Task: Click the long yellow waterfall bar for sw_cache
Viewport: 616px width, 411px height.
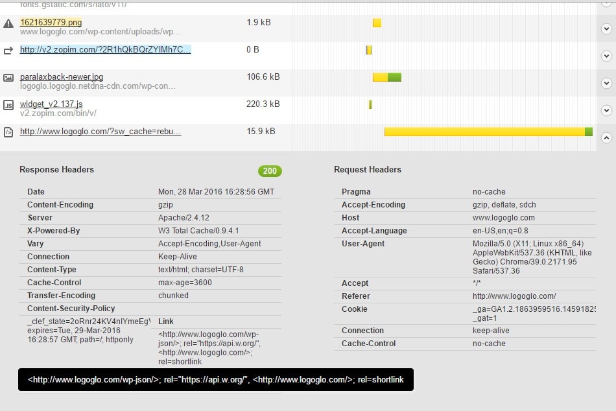Action: pyautogui.click(x=484, y=132)
